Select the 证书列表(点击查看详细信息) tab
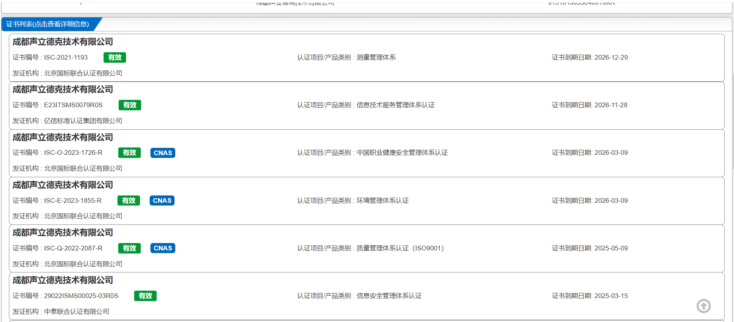The height and width of the screenshot is (322, 734). (x=48, y=24)
